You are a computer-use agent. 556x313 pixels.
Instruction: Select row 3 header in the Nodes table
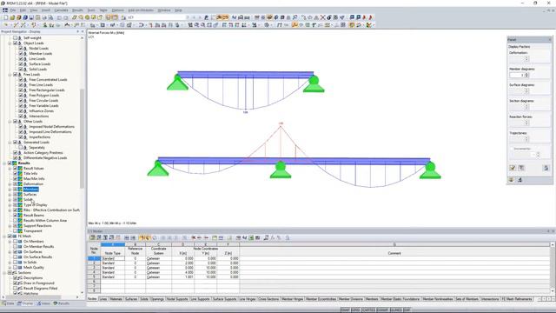pyautogui.click(x=94, y=268)
